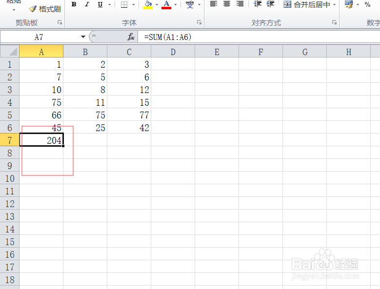Open paste options dropdown arrow
Screen dimensions: 380x289
(x=14, y=10)
